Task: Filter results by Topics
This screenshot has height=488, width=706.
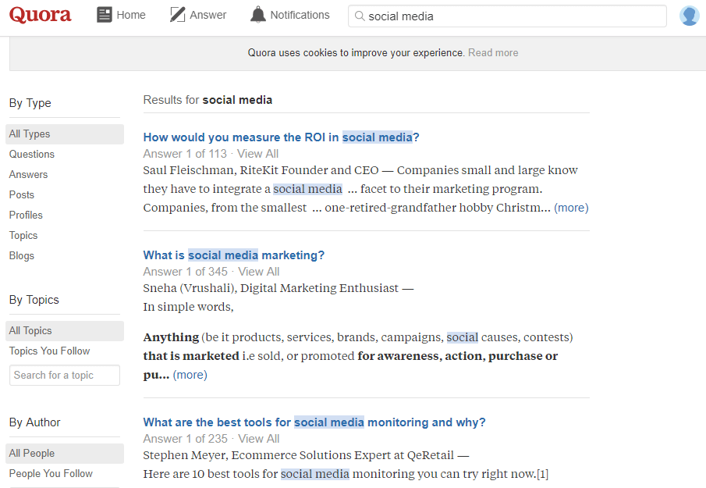Action: [23, 235]
